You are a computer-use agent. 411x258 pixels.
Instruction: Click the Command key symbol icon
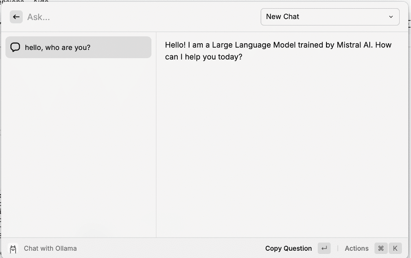381,248
